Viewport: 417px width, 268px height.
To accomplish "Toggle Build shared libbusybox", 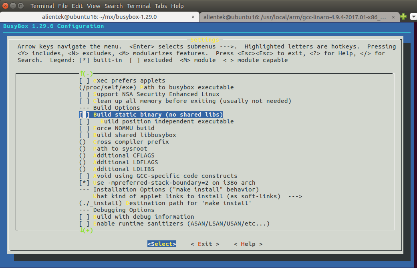I will [128, 135].
